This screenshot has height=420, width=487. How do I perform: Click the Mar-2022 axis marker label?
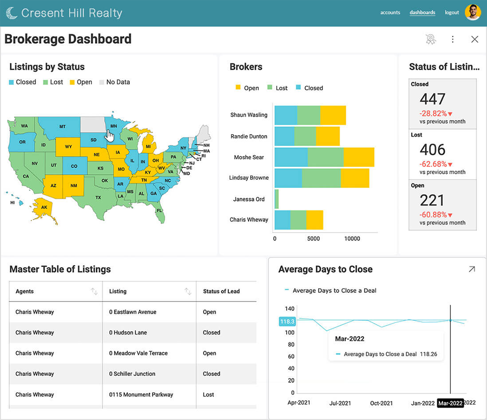click(x=450, y=403)
